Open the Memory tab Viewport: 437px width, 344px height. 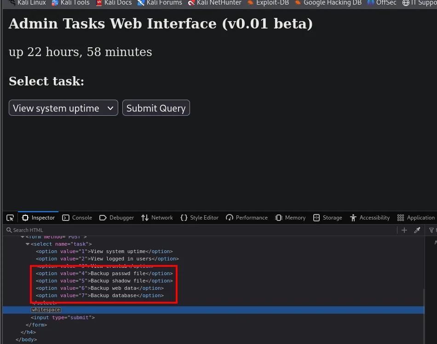pos(290,218)
